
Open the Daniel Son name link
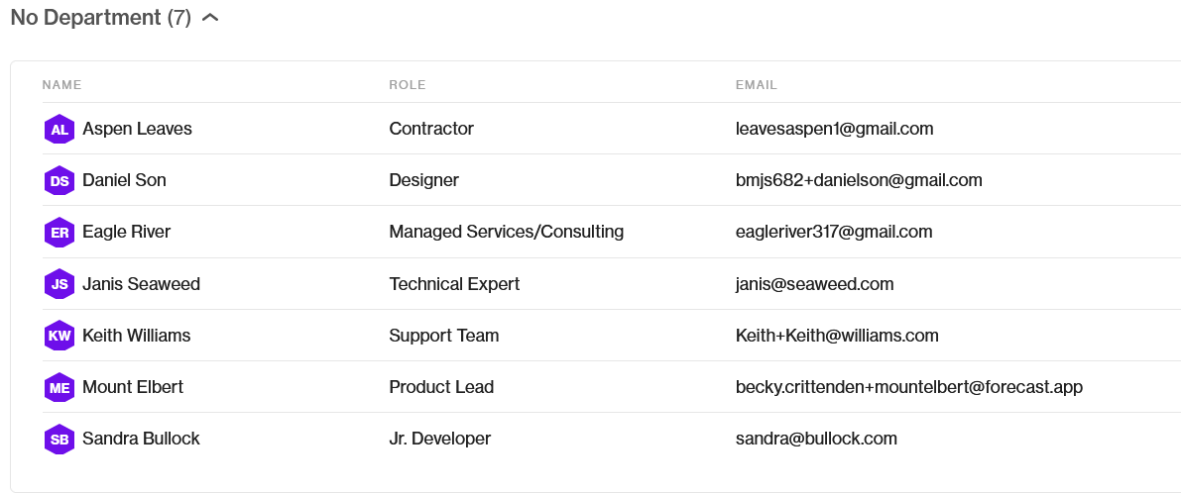pos(124,180)
